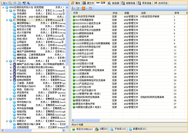188x133 pixels.
Task: Open the 被连接 tab
Action: 114,3
